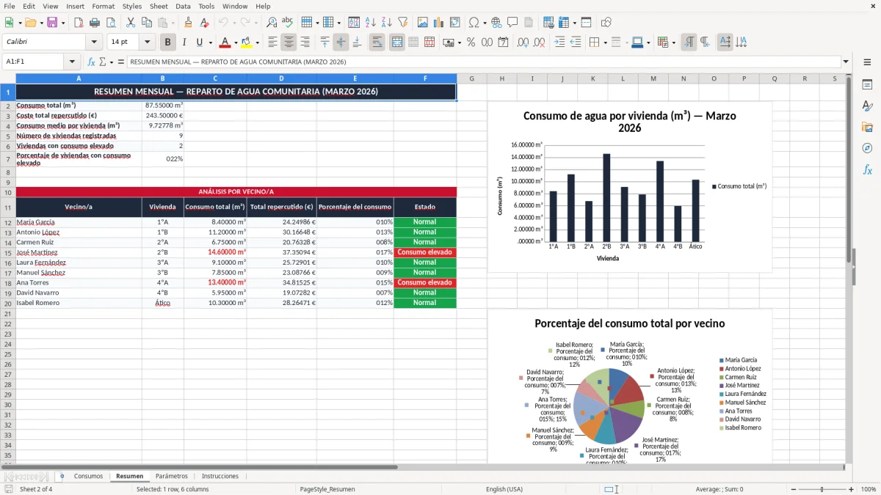Click the Add Decimal Place icon
The height and width of the screenshot is (495, 881).
click(523, 43)
